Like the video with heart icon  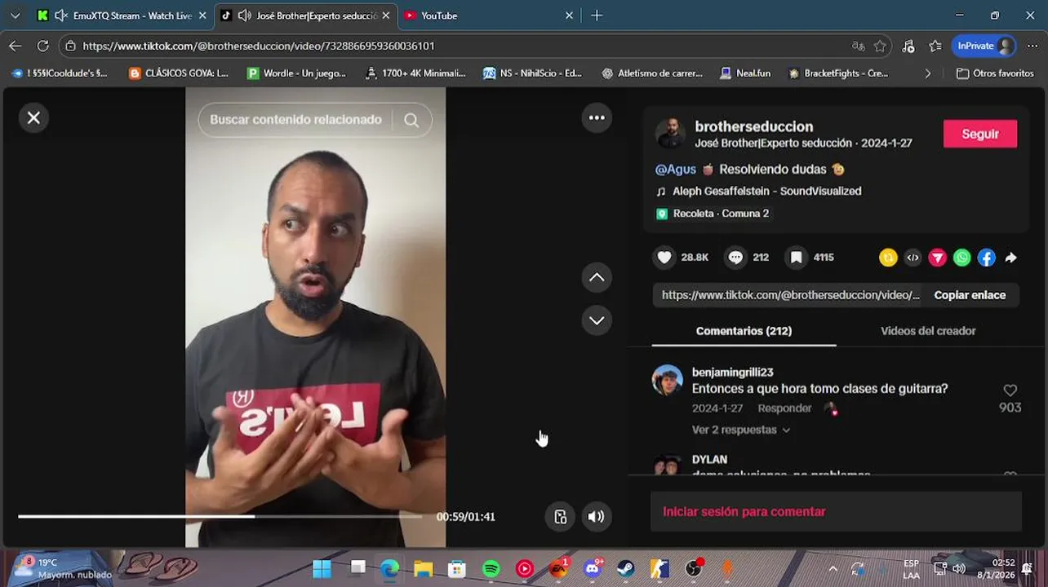tap(664, 258)
